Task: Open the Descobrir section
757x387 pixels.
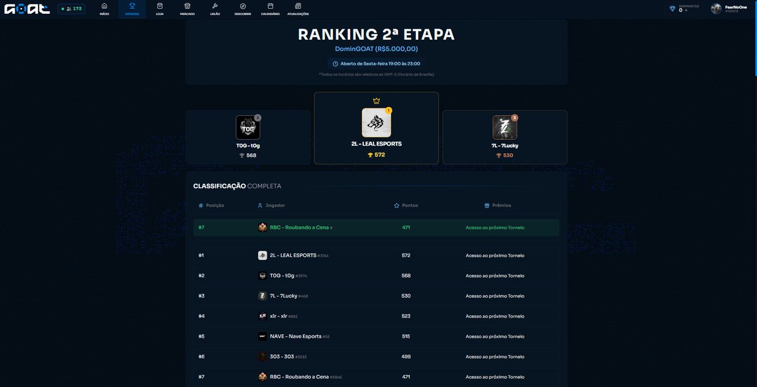Action: point(243,9)
